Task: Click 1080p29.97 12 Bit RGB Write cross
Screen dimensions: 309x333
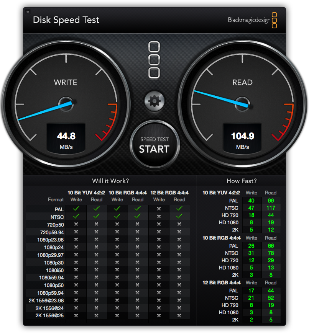Action: 159,255
